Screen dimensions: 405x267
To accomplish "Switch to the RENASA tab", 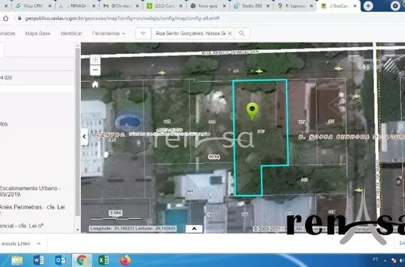I will click(x=77, y=5).
